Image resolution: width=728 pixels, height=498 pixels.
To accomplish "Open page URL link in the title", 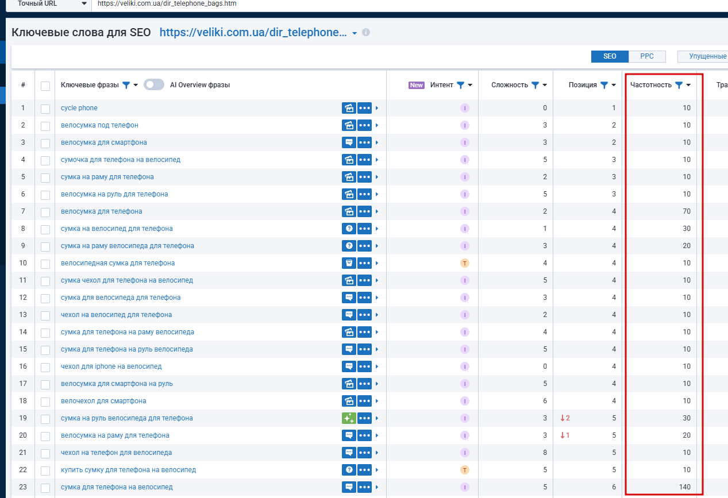I will tap(253, 33).
